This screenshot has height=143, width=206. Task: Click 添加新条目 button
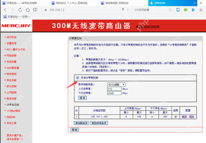(x=81, y=123)
